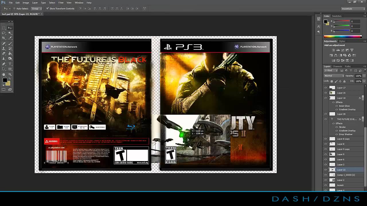Toggle visibility of Layer 8 copy
Viewport: 367px width, 206px height.
[325, 139]
